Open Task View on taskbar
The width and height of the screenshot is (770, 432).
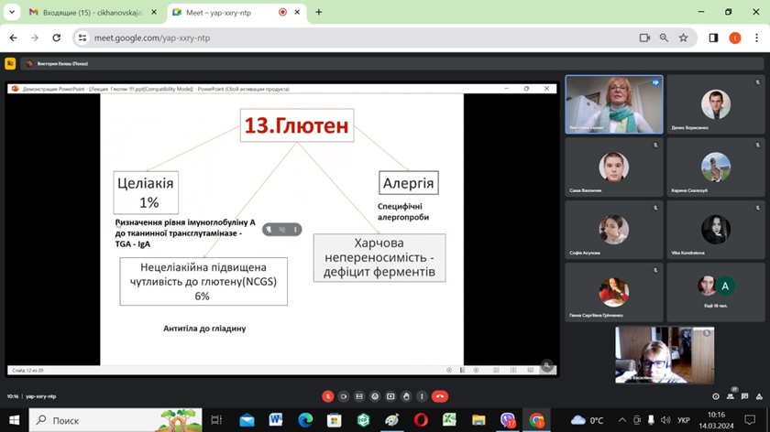[x=216, y=420]
